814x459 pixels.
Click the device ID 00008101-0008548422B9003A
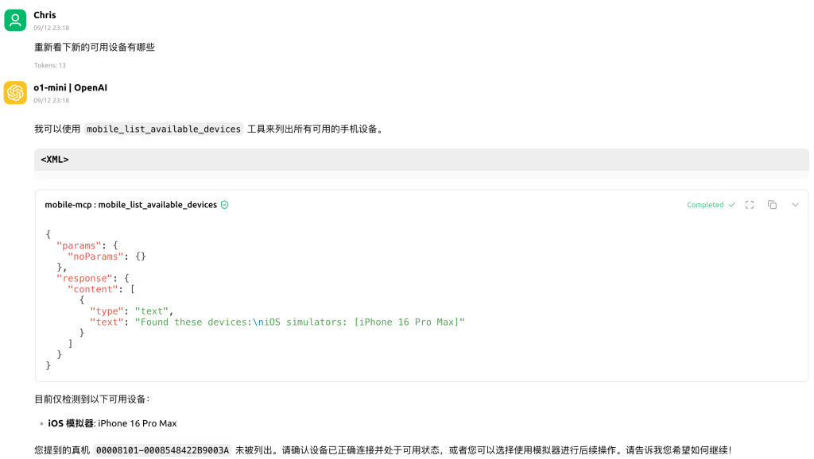tap(162, 450)
